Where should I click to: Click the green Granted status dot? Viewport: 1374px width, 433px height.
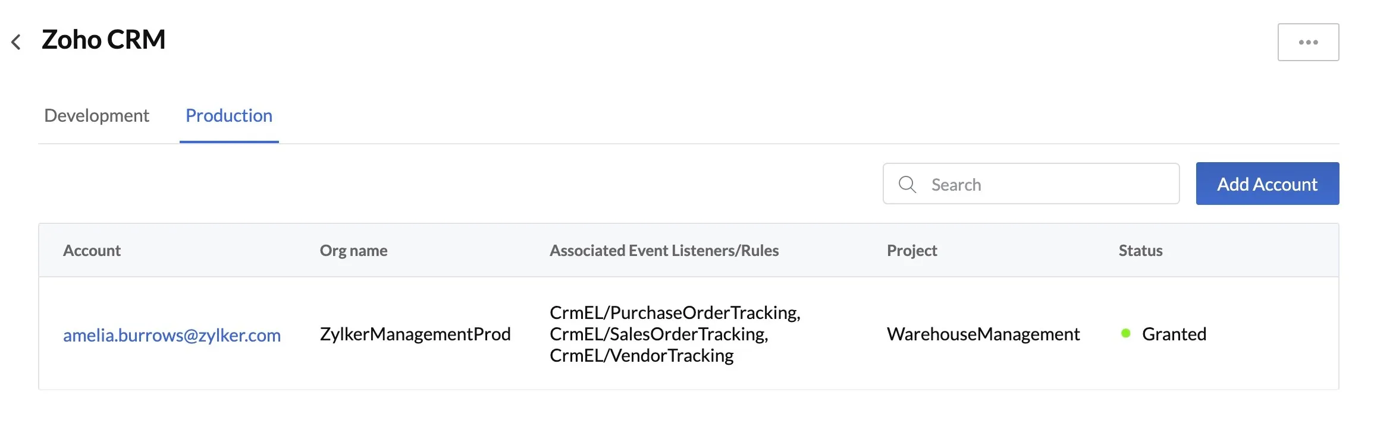(1125, 333)
